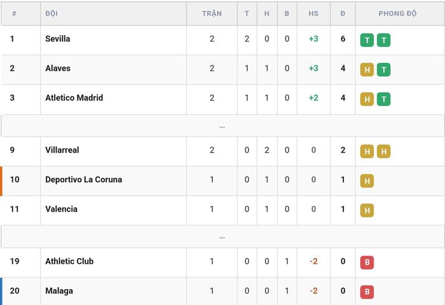Screen dimensions: 445x305
Task: Click Athletic Club's red B form badge
Action: coord(367,262)
